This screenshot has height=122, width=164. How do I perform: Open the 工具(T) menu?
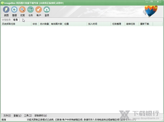coord(28,115)
